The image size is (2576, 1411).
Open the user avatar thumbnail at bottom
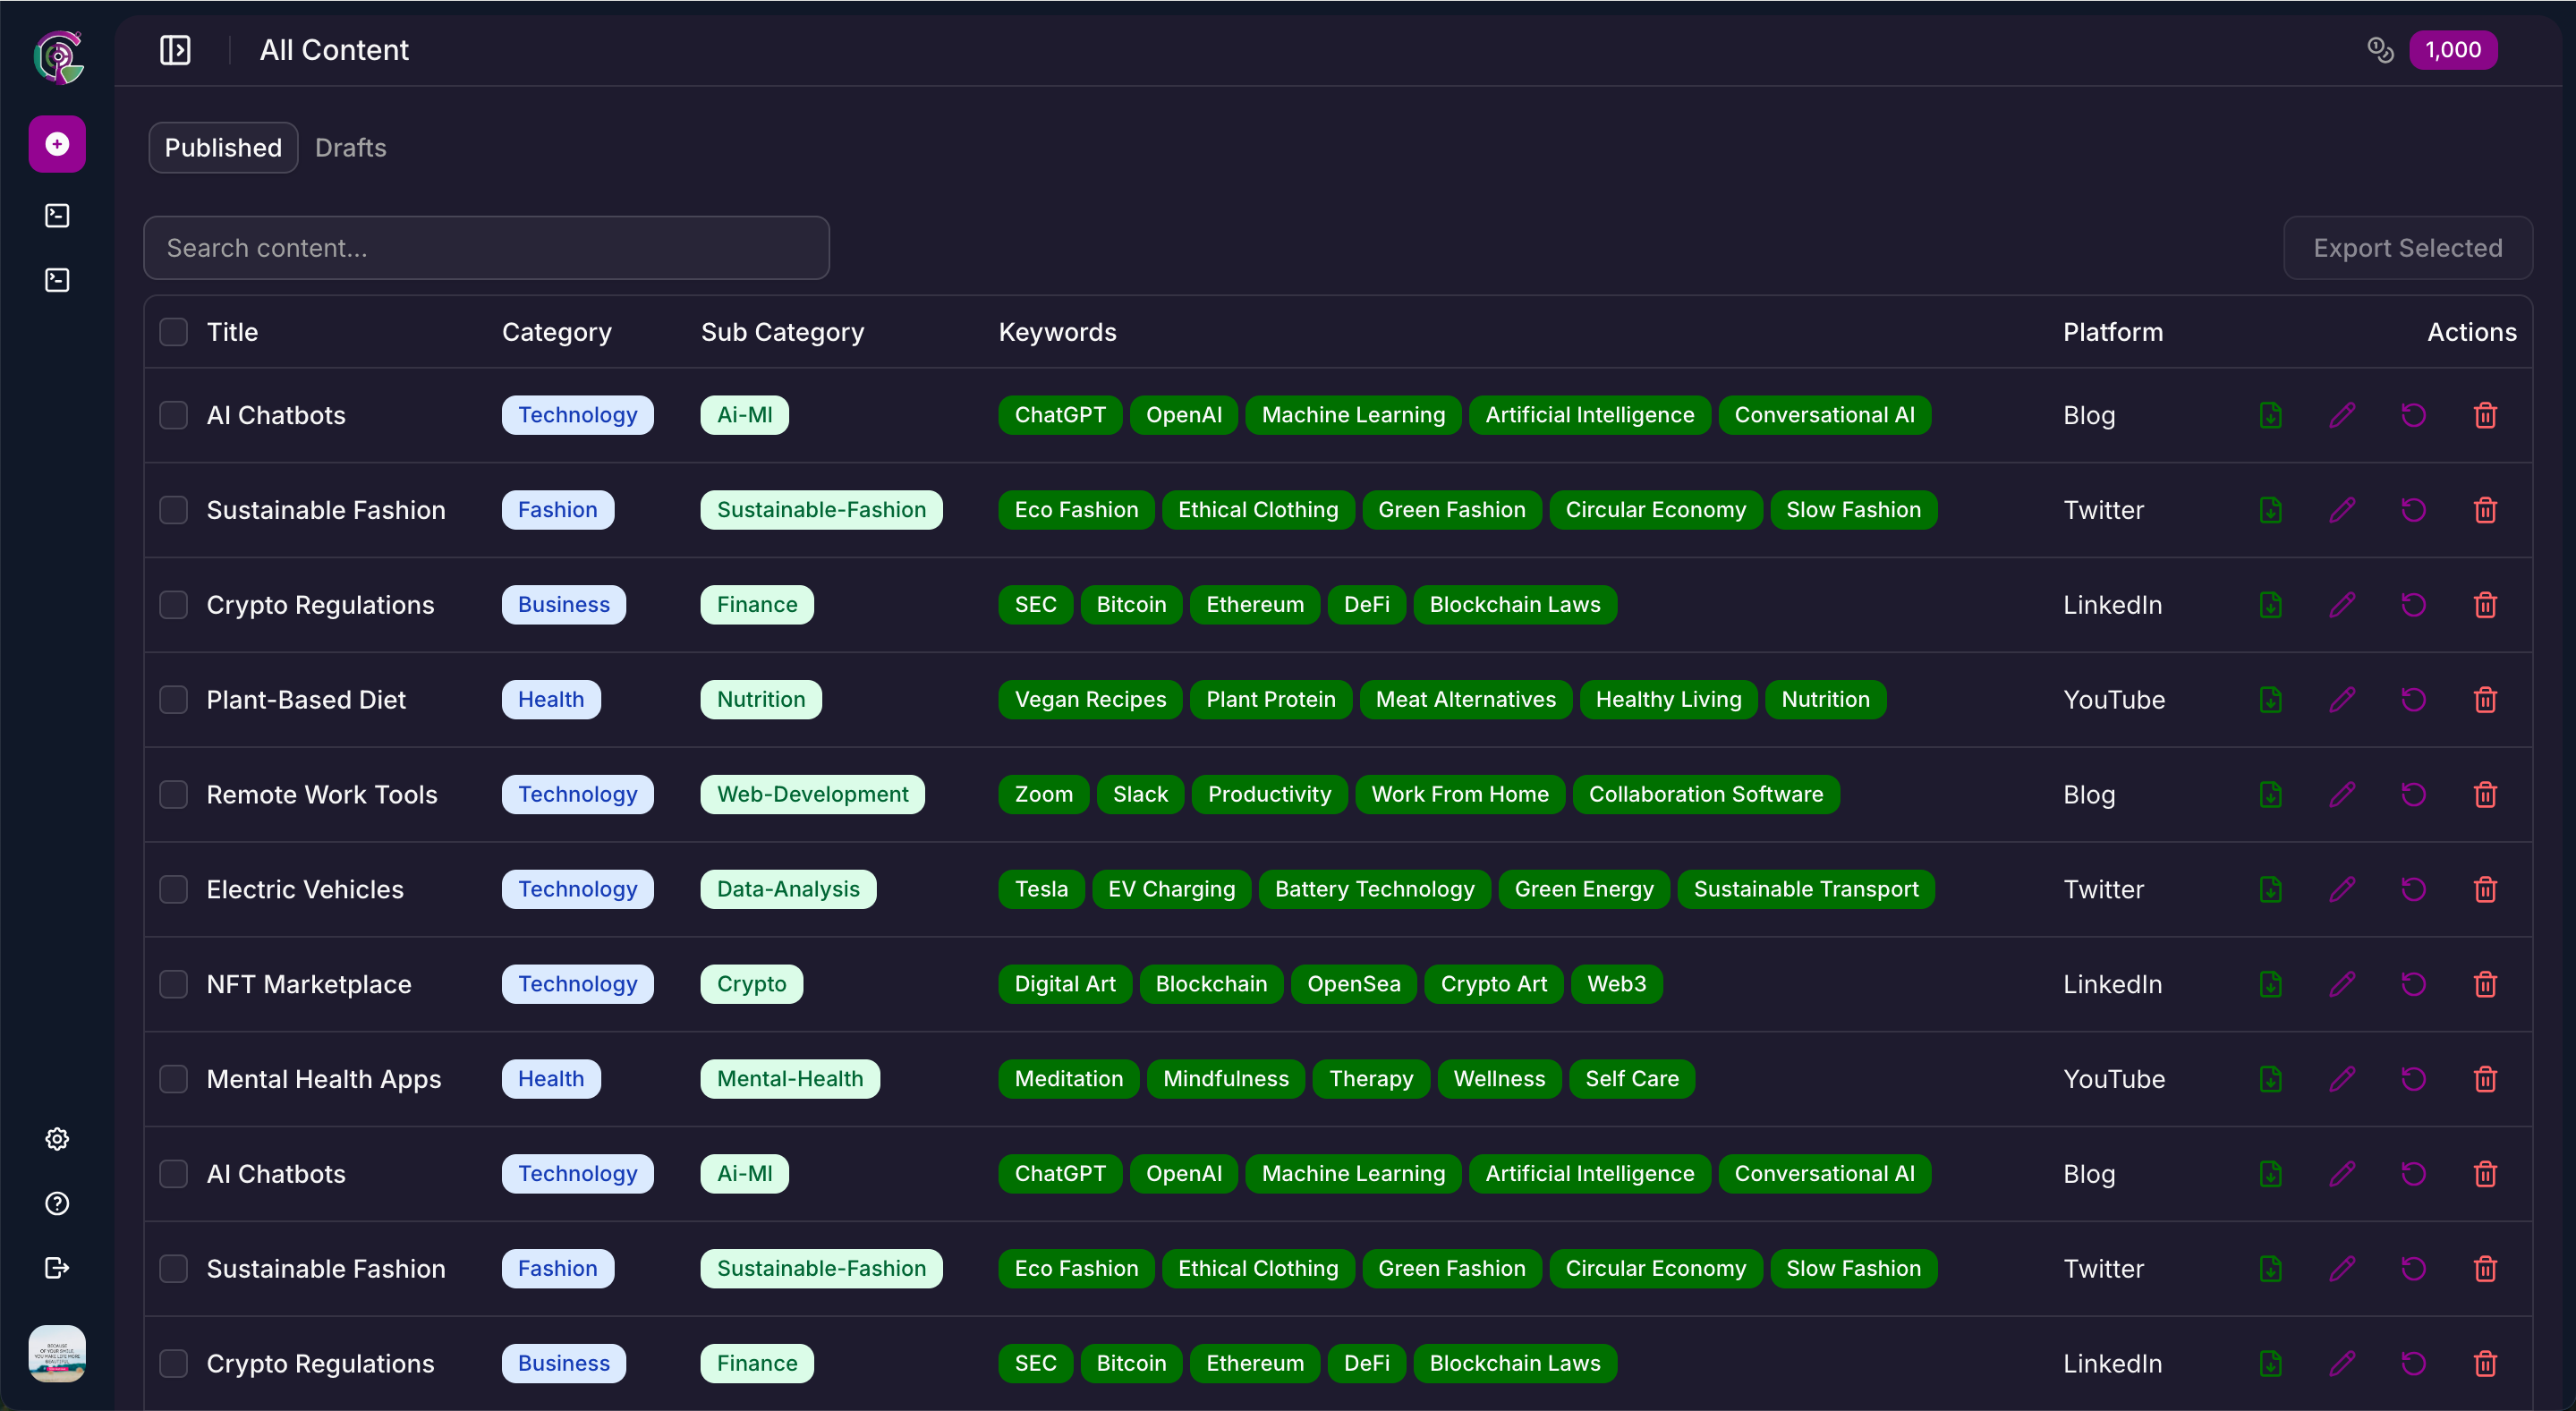coord(57,1353)
